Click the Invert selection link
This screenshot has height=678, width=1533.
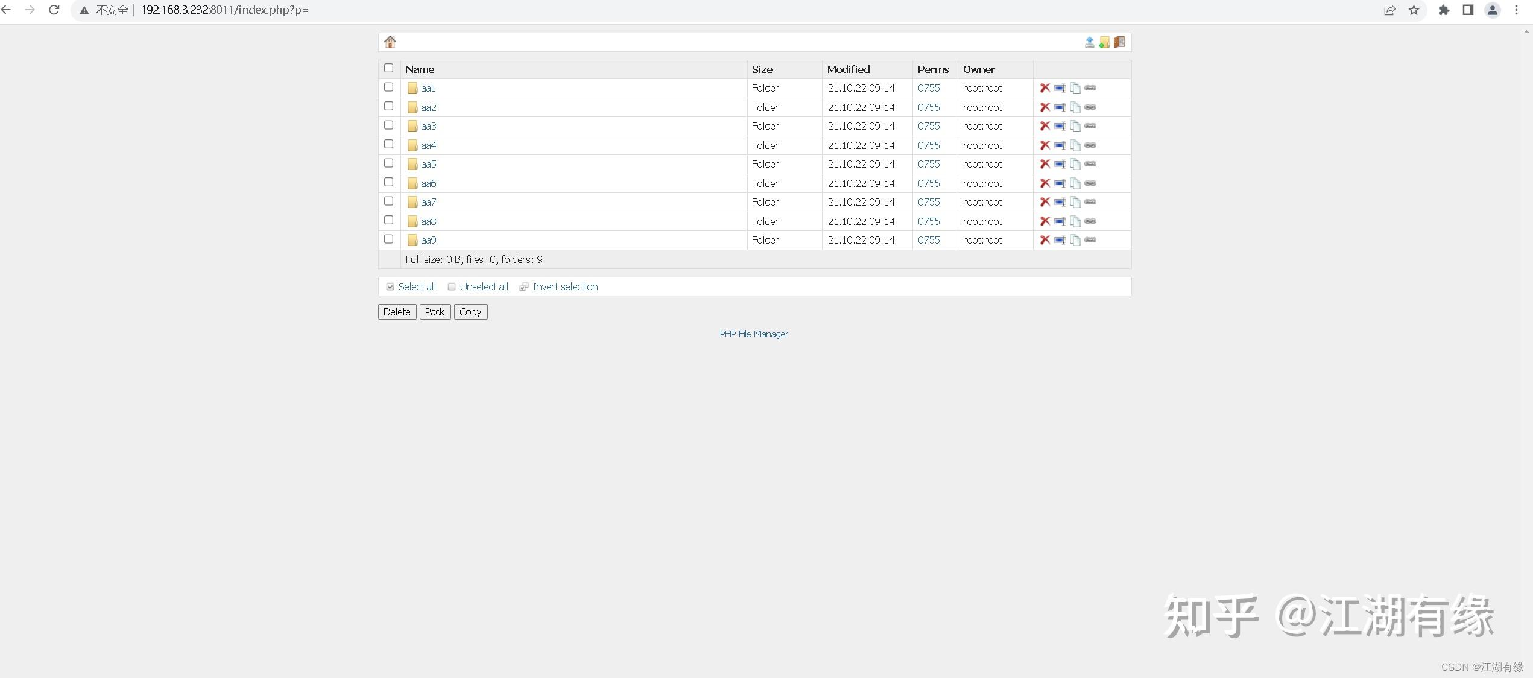click(x=565, y=287)
